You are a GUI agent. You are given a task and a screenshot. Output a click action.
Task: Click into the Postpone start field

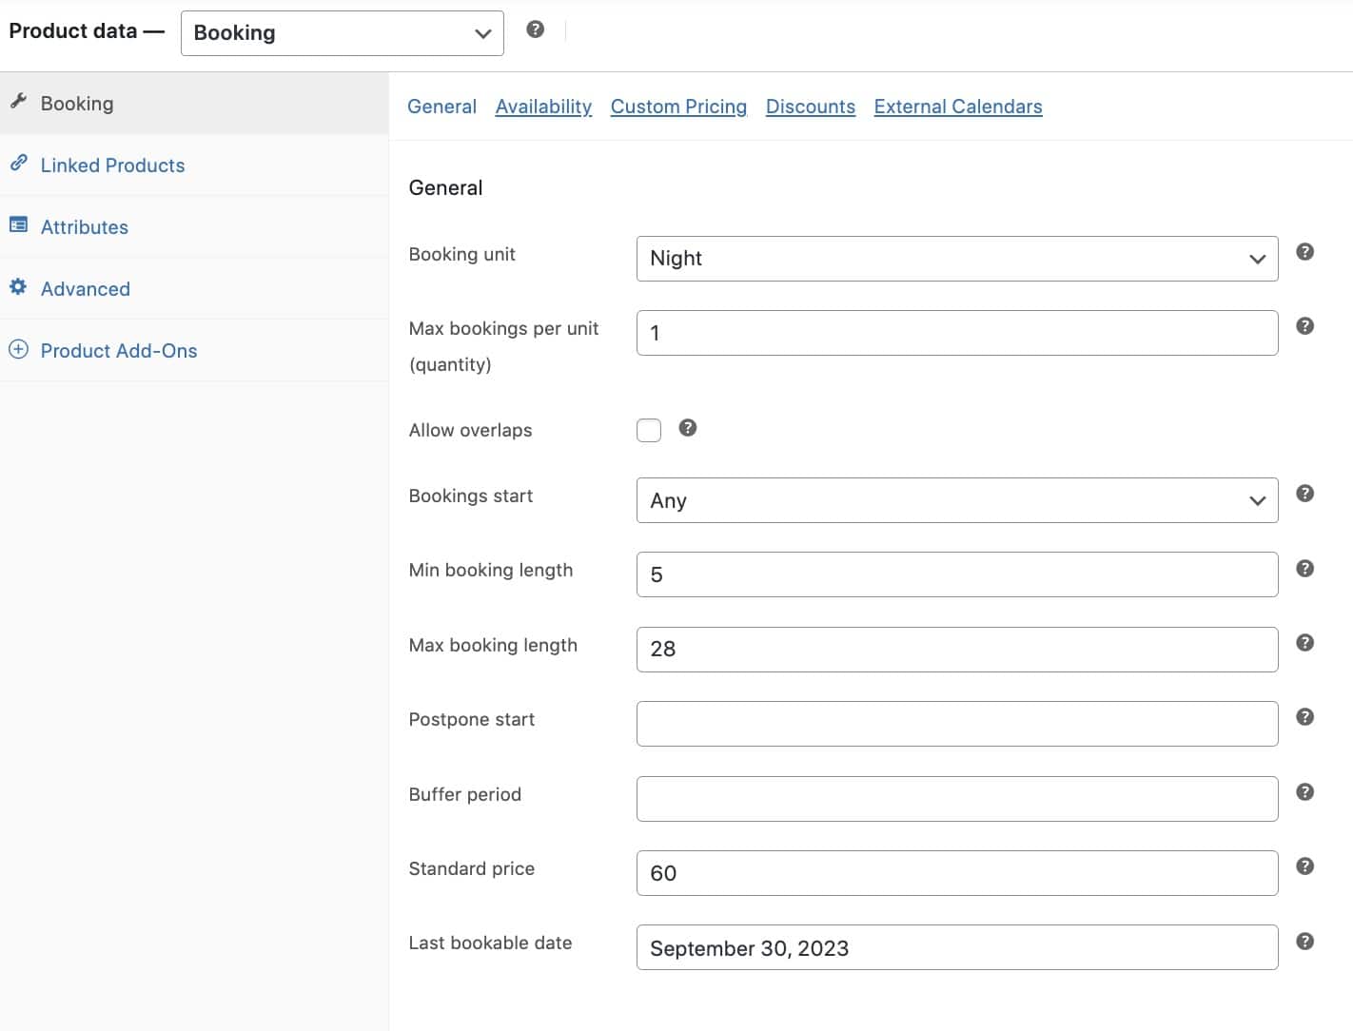(x=957, y=724)
